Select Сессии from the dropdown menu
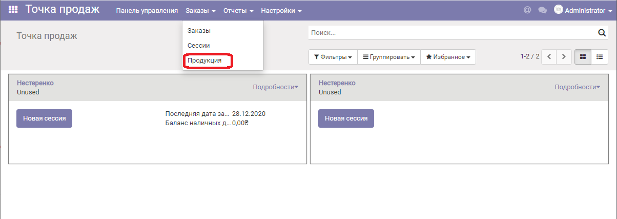 pyautogui.click(x=198, y=46)
